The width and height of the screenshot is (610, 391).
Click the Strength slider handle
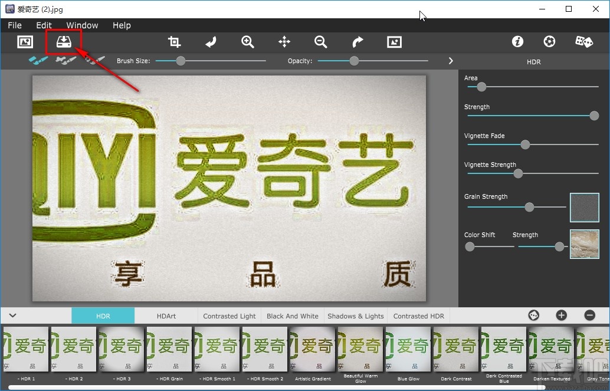pyautogui.click(x=594, y=116)
